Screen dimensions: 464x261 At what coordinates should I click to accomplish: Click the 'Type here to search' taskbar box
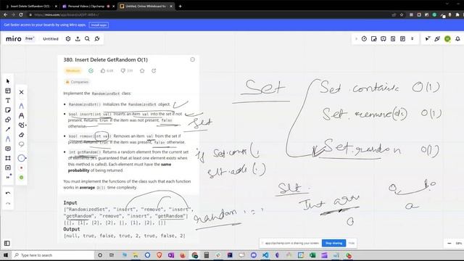click(53, 255)
